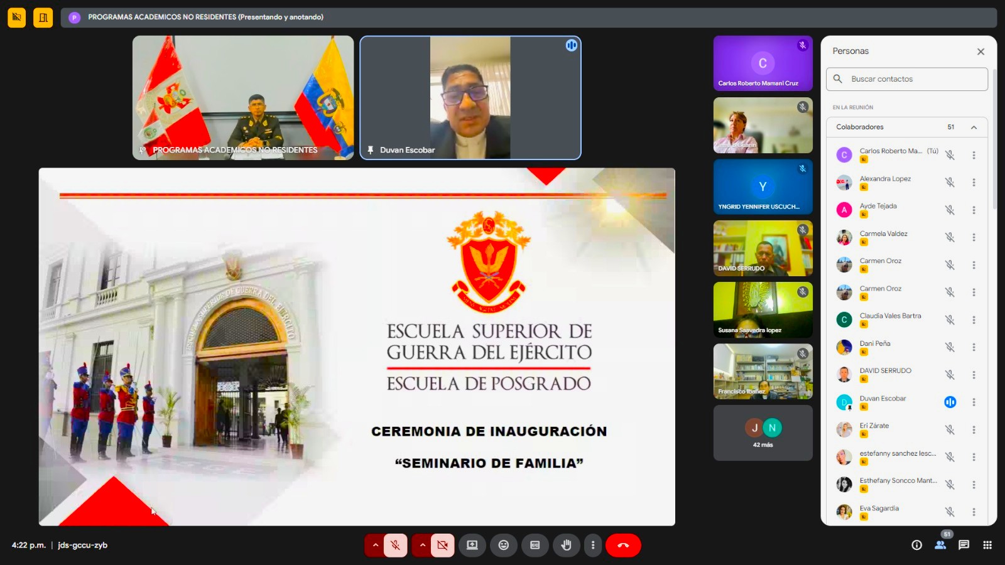Click muted mic icon for Dani Peña
The width and height of the screenshot is (1005, 565).
pyautogui.click(x=950, y=347)
